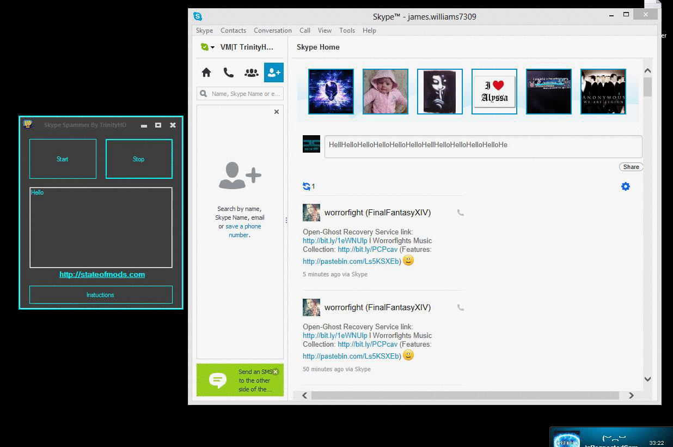Close the add contact search panel
The width and height of the screenshot is (673, 447).
[277, 112]
